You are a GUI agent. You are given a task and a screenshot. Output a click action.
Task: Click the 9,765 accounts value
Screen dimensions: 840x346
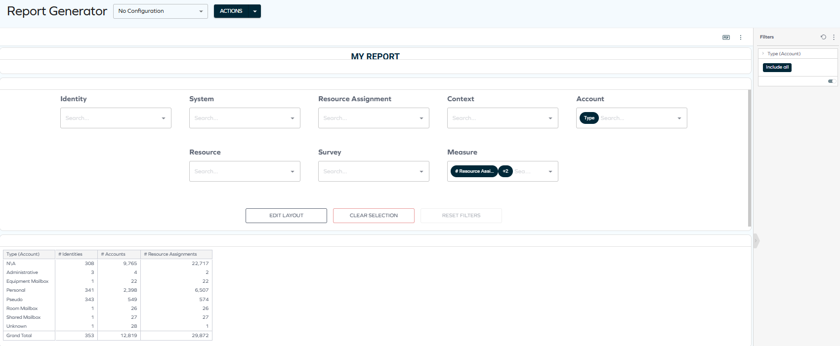(x=130, y=264)
